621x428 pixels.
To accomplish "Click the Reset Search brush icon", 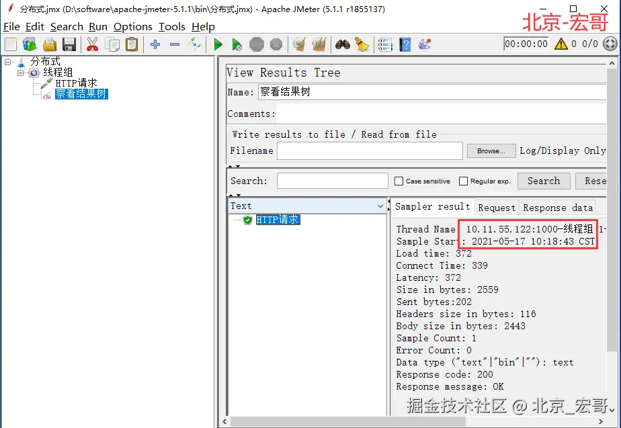I will pyautogui.click(x=362, y=44).
